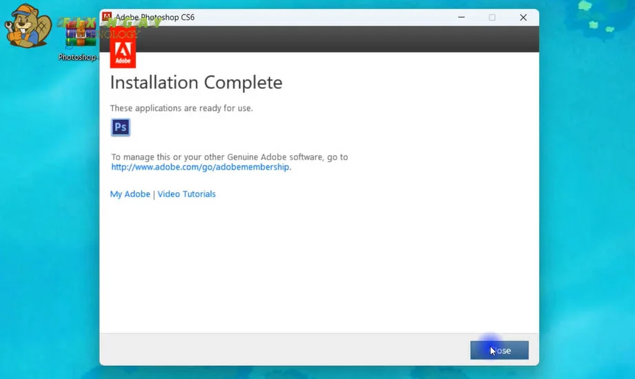The image size is (635, 379).
Task: Click the Adobe icon in title bar
Action: [x=107, y=17]
